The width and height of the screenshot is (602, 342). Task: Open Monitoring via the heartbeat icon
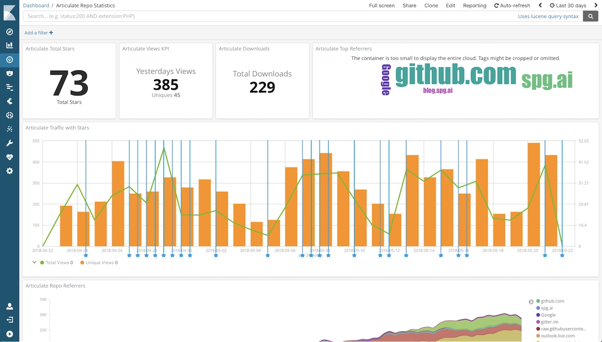[10, 157]
